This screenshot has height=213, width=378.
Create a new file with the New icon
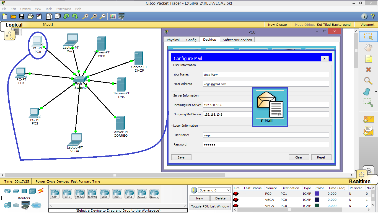point(4,16)
